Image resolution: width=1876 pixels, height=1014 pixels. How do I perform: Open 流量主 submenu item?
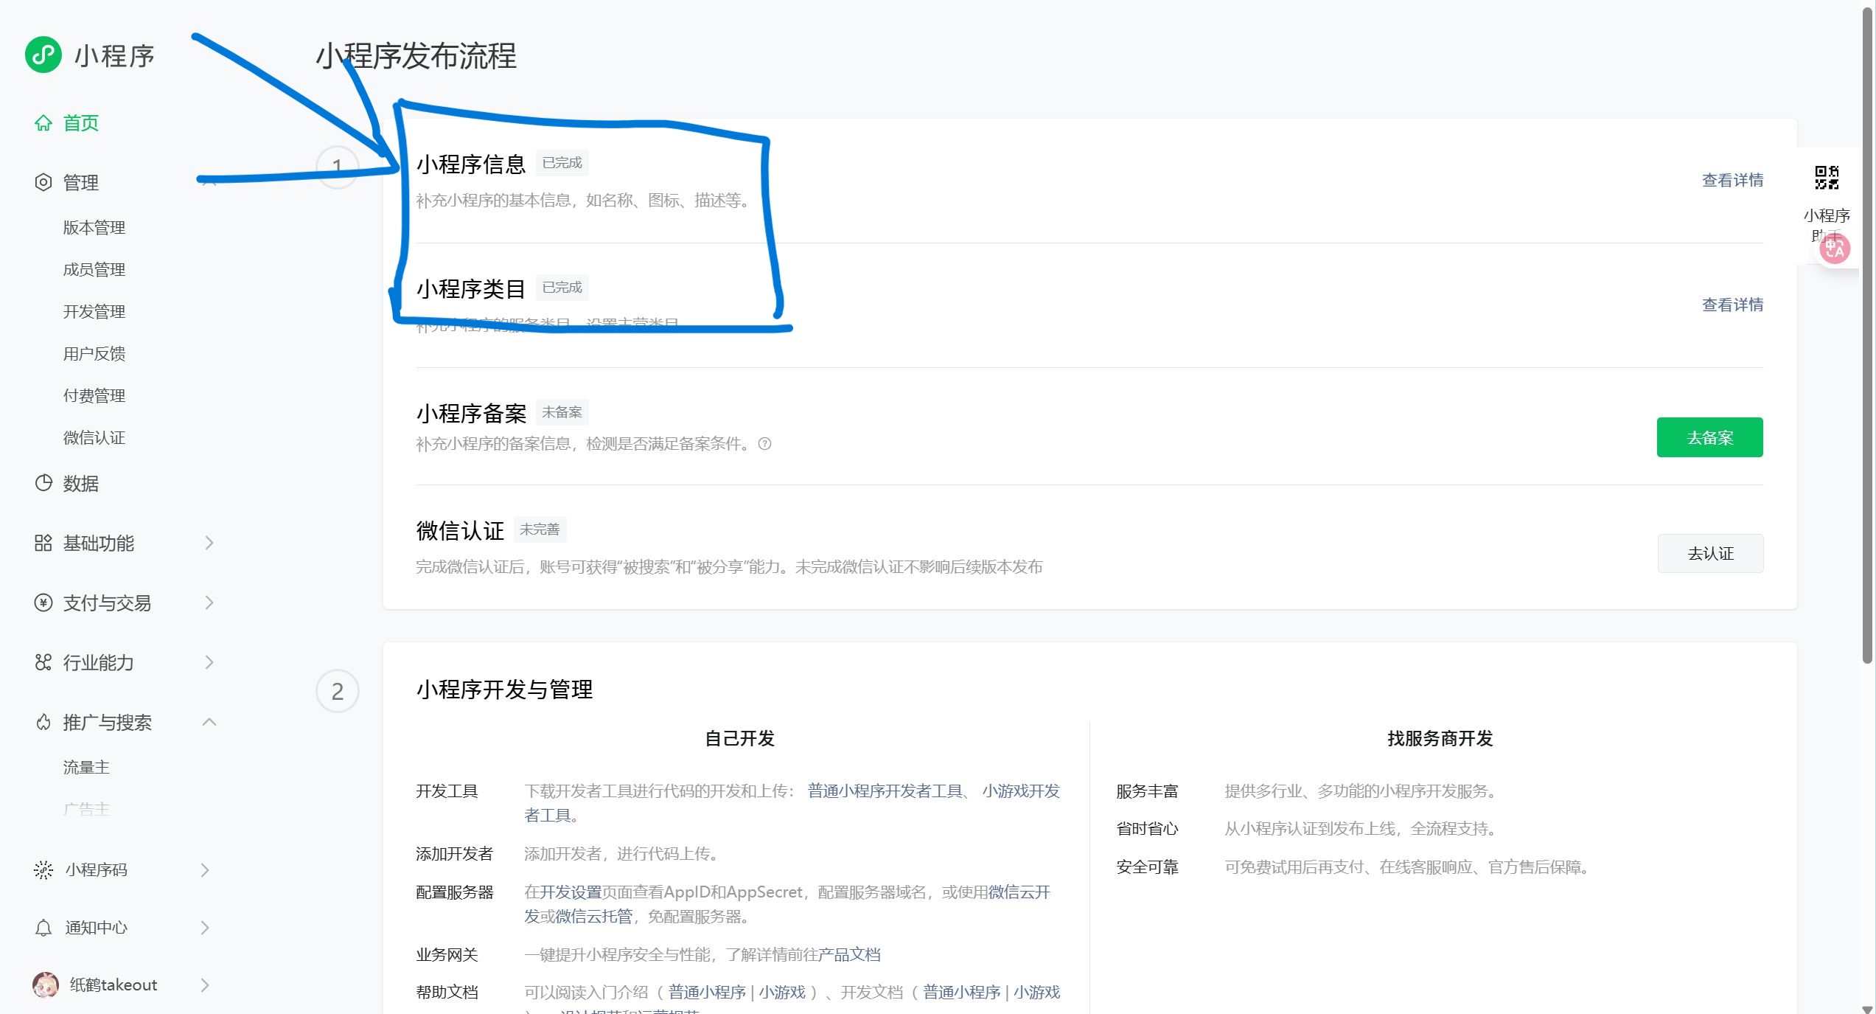pos(86,768)
